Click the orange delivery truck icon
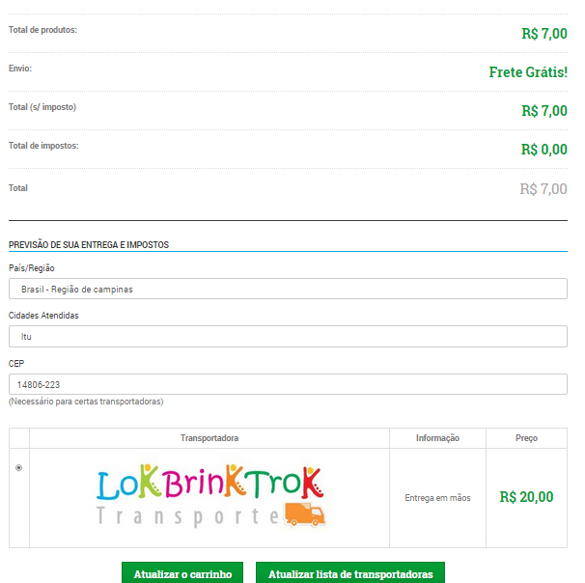The width and height of the screenshot is (585, 583). point(305,514)
